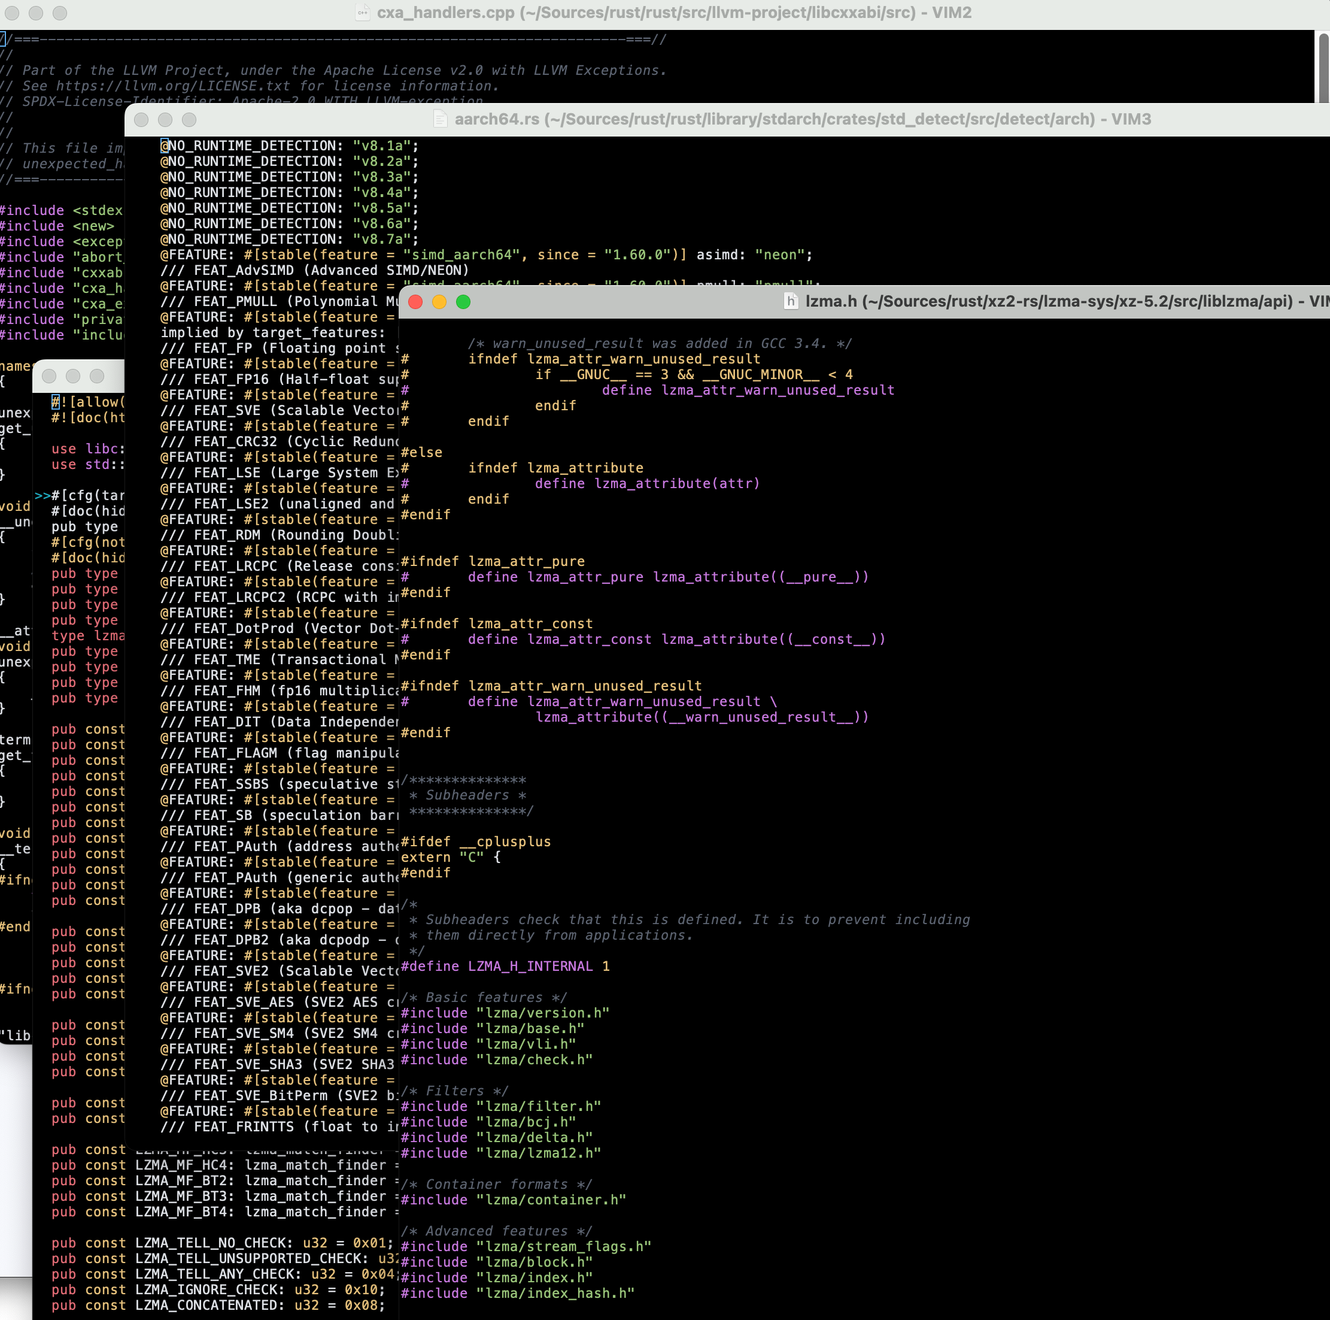Click the include "lzma/container.h" line
The width and height of the screenshot is (1330, 1320).
[x=514, y=1200]
